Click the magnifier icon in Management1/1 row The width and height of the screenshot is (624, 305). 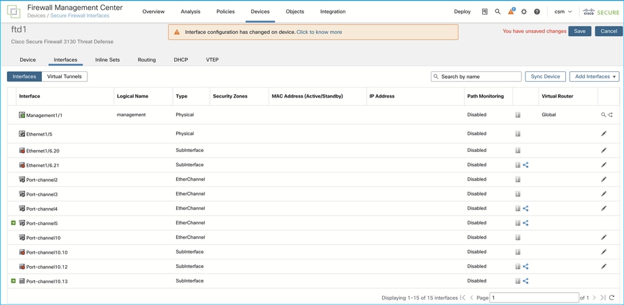point(603,114)
